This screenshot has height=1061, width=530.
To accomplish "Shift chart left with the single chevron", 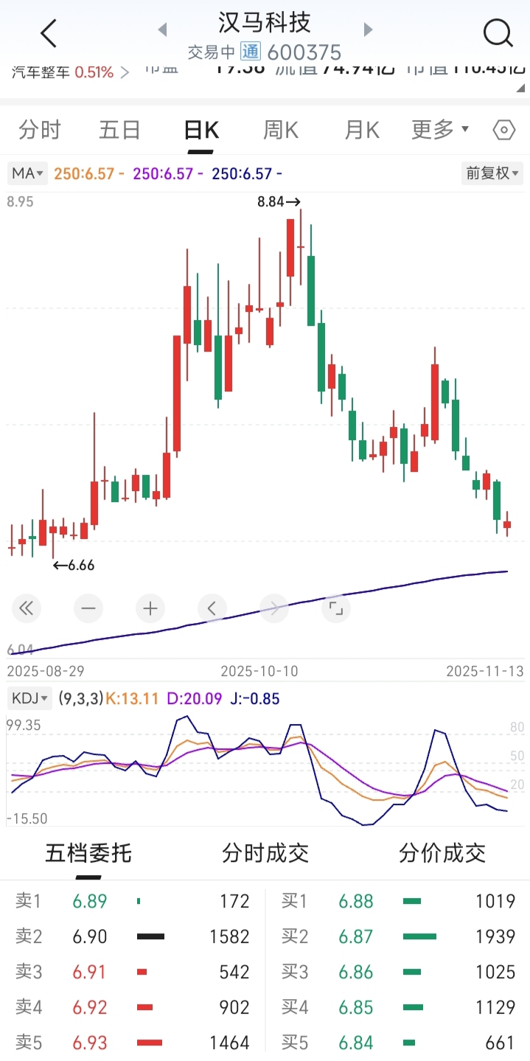I will [x=212, y=608].
